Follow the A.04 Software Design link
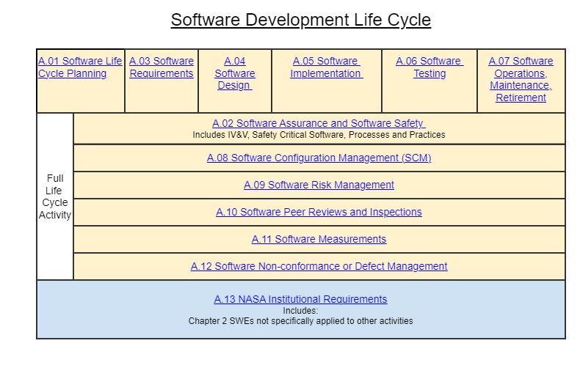The width and height of the screenshot is (580, 368). pyautogui.click(x=234, y=73)
